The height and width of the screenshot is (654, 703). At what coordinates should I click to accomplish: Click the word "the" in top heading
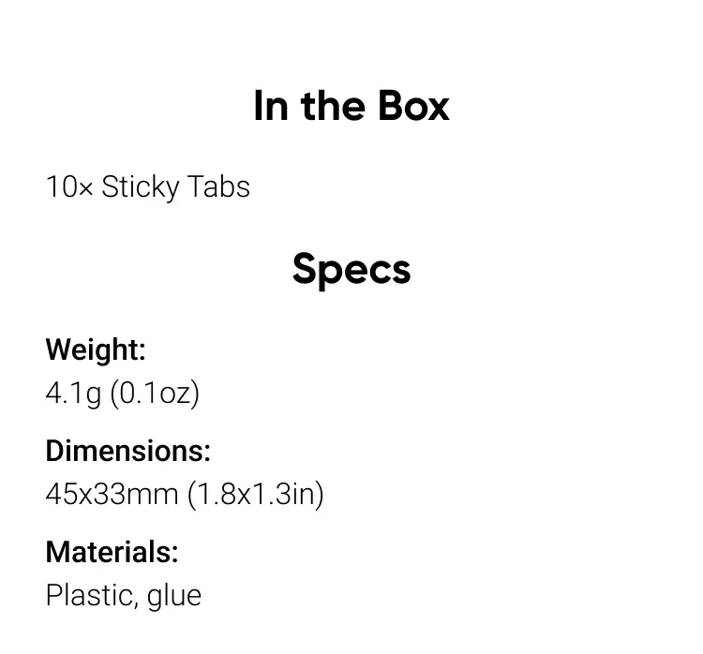(333, 106)
